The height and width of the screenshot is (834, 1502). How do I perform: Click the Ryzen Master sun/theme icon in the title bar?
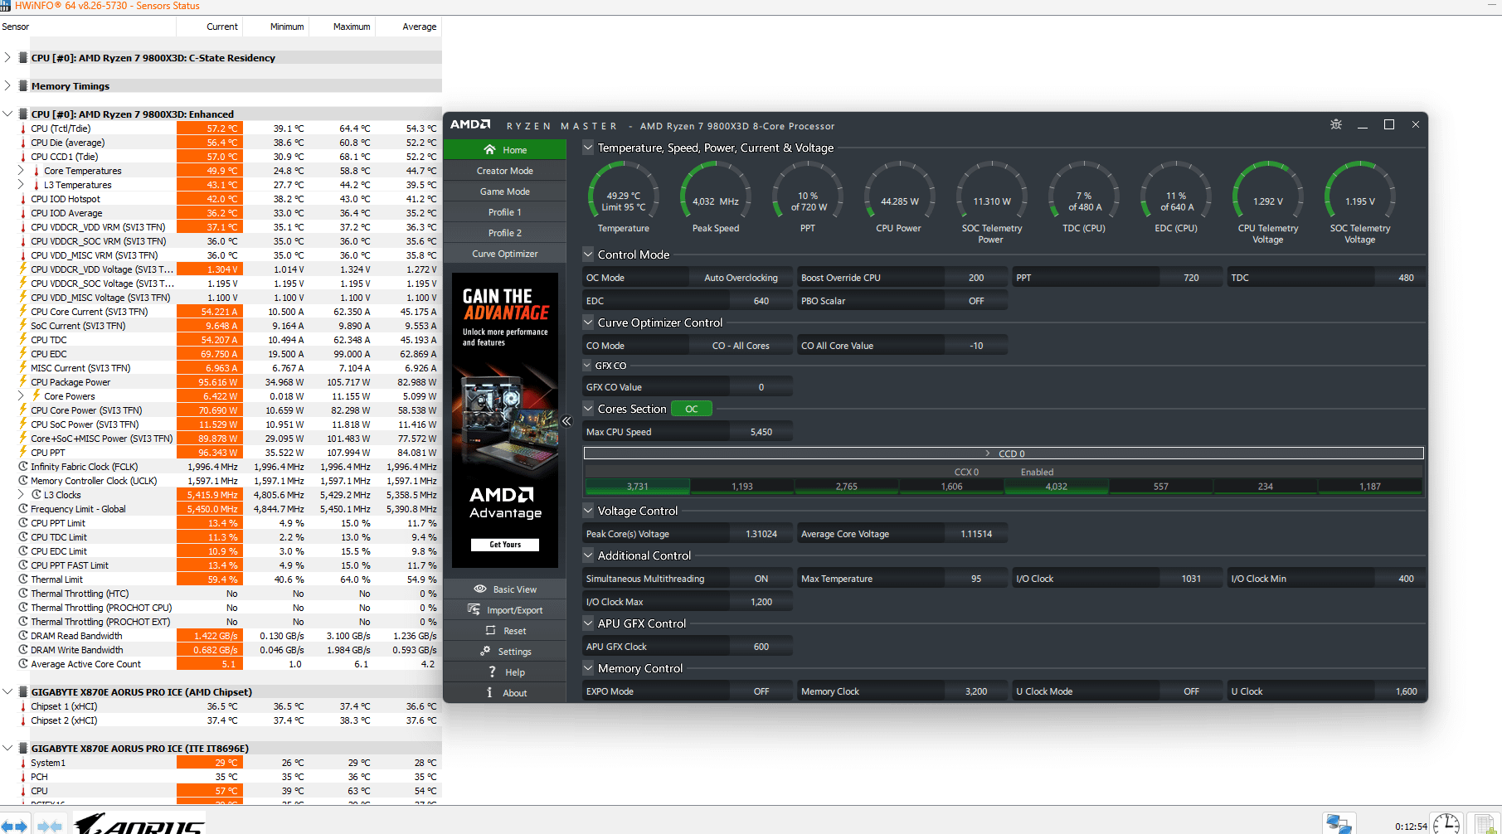(1335, 124)
